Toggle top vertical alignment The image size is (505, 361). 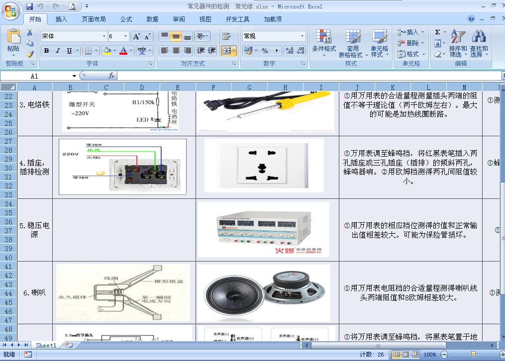[165, 36]
